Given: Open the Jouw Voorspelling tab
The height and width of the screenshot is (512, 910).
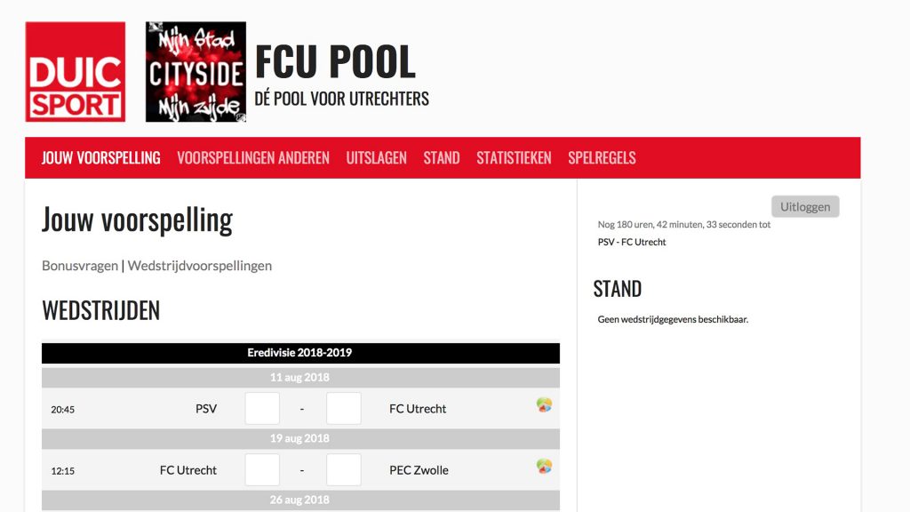Looking at the screenshot, I should coord(101,158).
